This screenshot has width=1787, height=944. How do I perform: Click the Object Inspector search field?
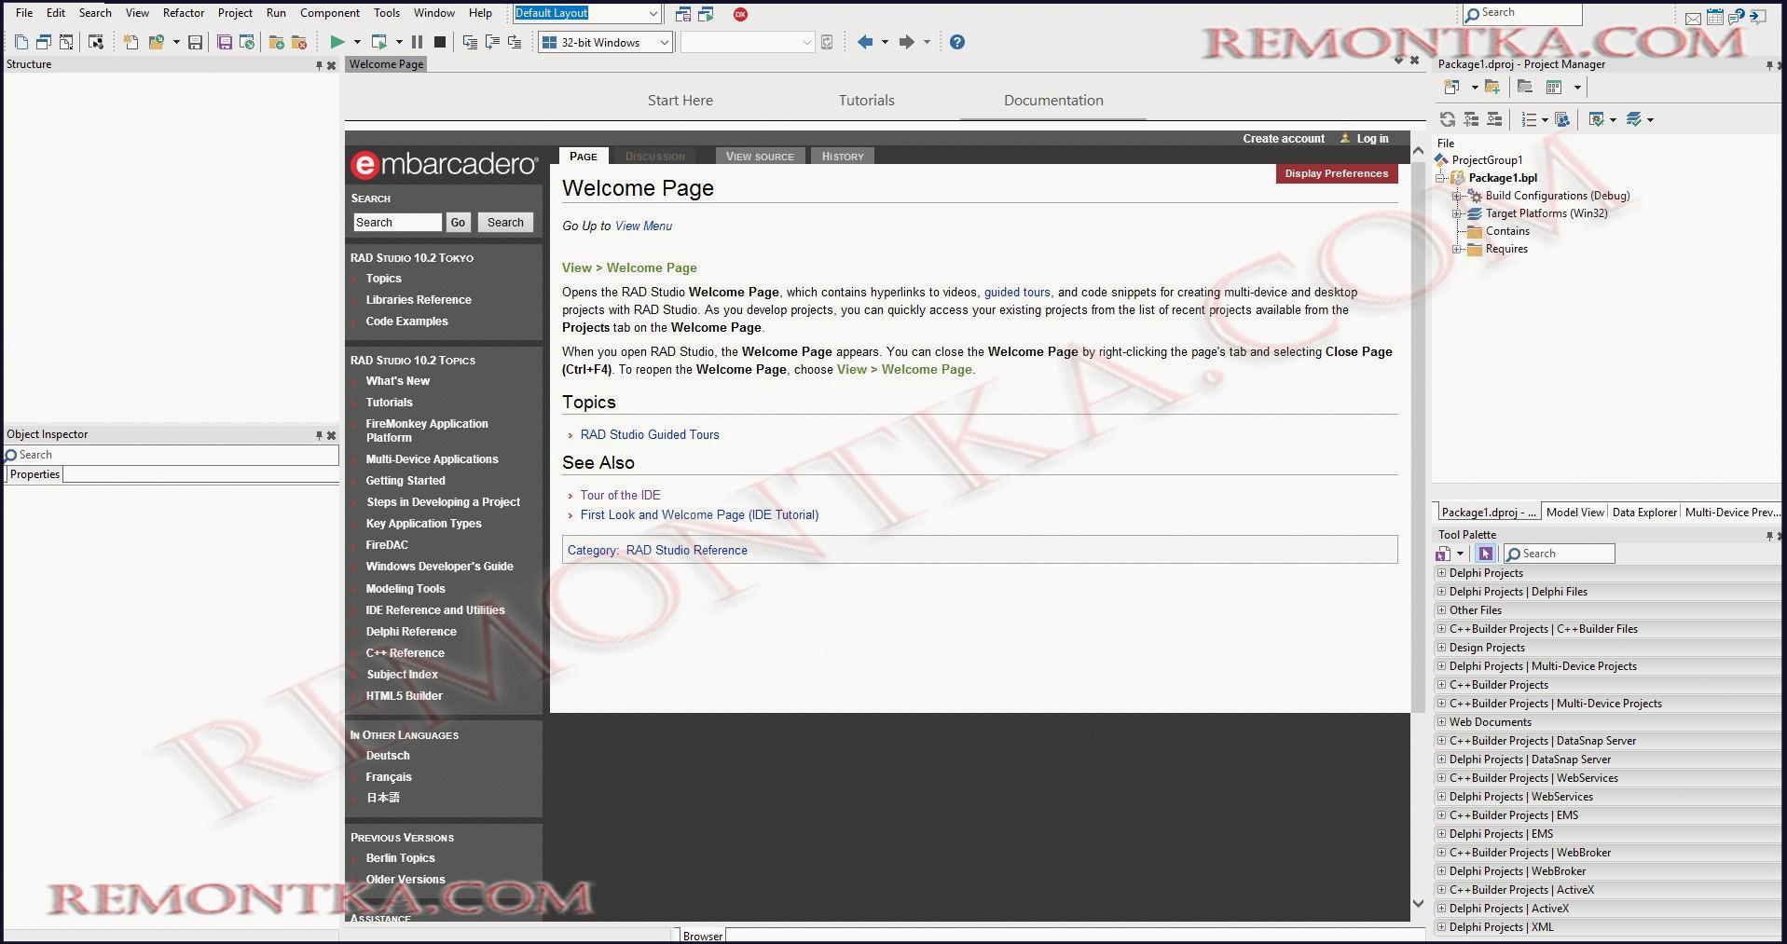172,456
